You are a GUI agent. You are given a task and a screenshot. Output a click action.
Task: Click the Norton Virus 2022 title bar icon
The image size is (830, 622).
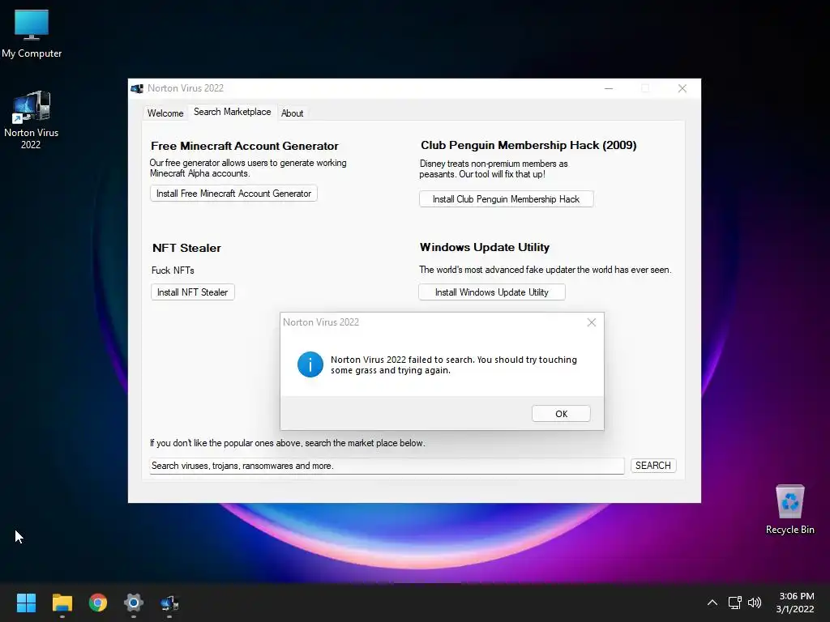[137, 88]
